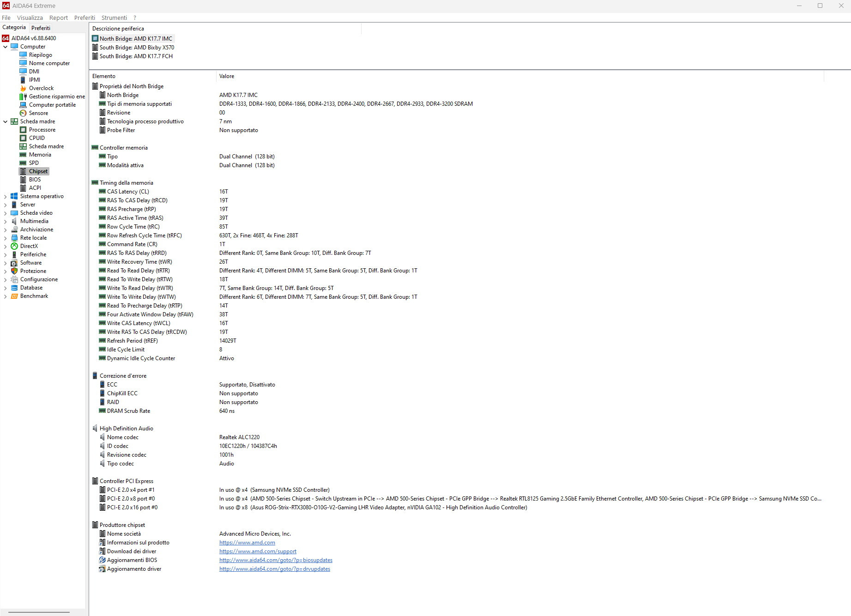Screen dimensions: 851x616
Task: Click the Elemento column header
Action: tap(153, 76)
